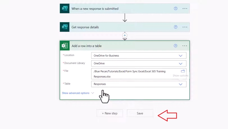Open ellipsis menu for 'When a new response is submitted'

pyautogui.click(x=185, y=9)
